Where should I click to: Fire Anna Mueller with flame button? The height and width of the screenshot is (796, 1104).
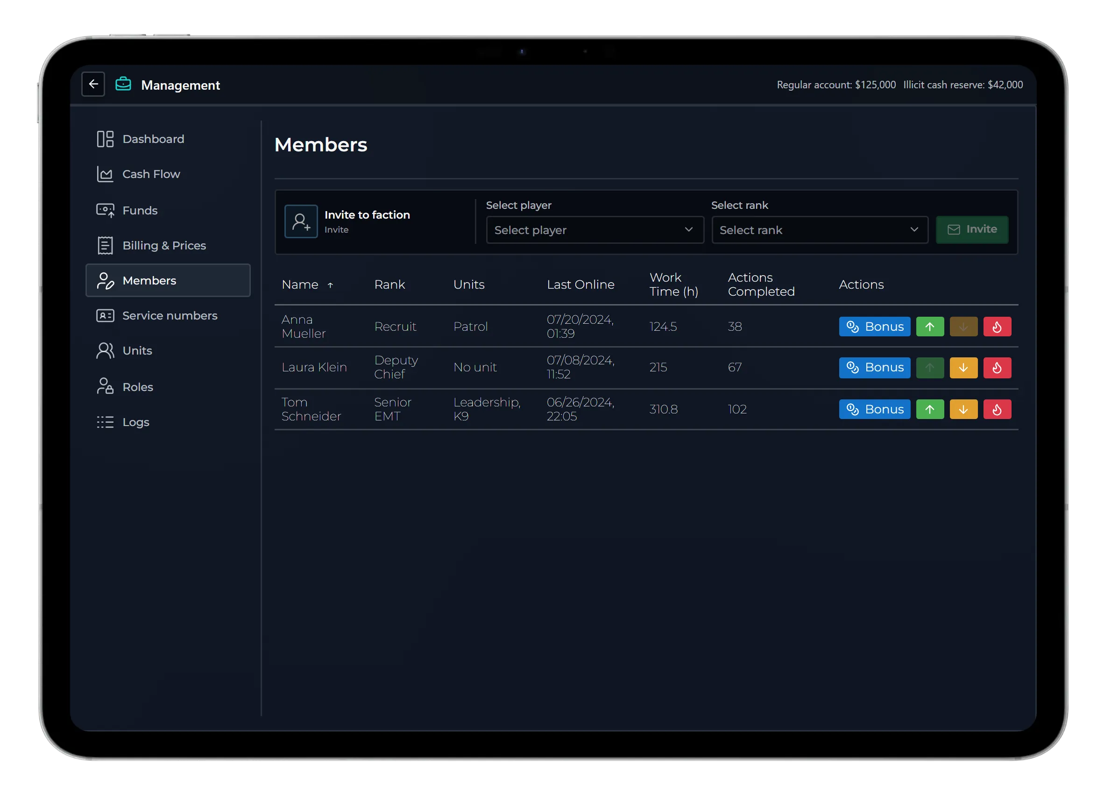(x=997, y=327)
